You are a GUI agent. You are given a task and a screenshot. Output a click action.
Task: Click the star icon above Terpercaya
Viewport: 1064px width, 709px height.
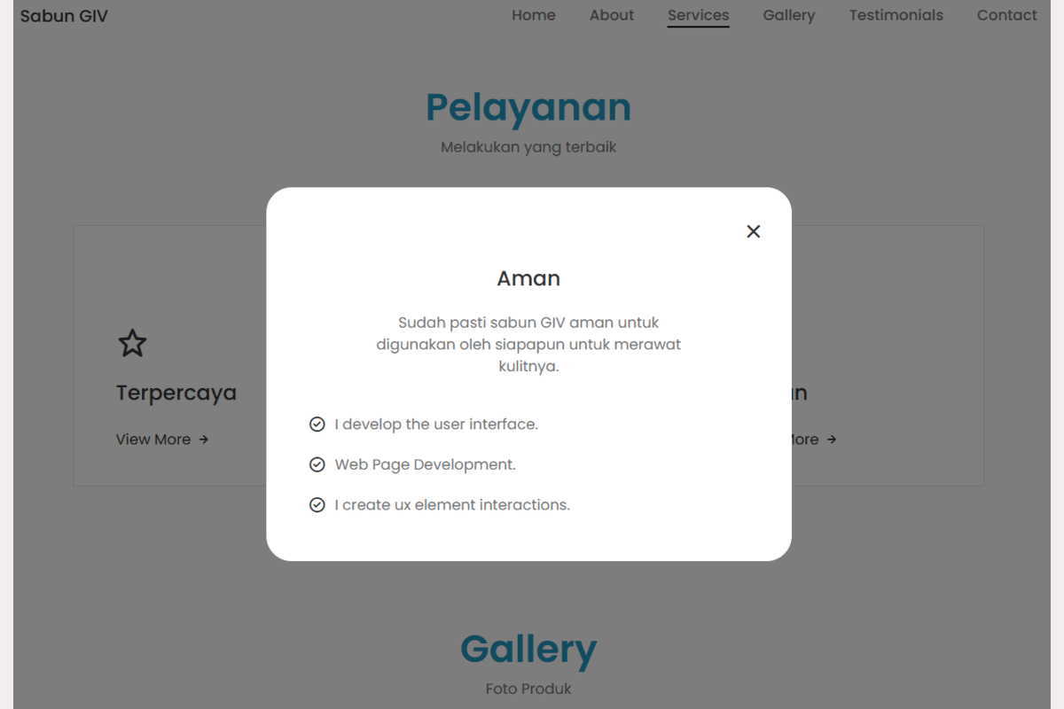pos(132,343)
